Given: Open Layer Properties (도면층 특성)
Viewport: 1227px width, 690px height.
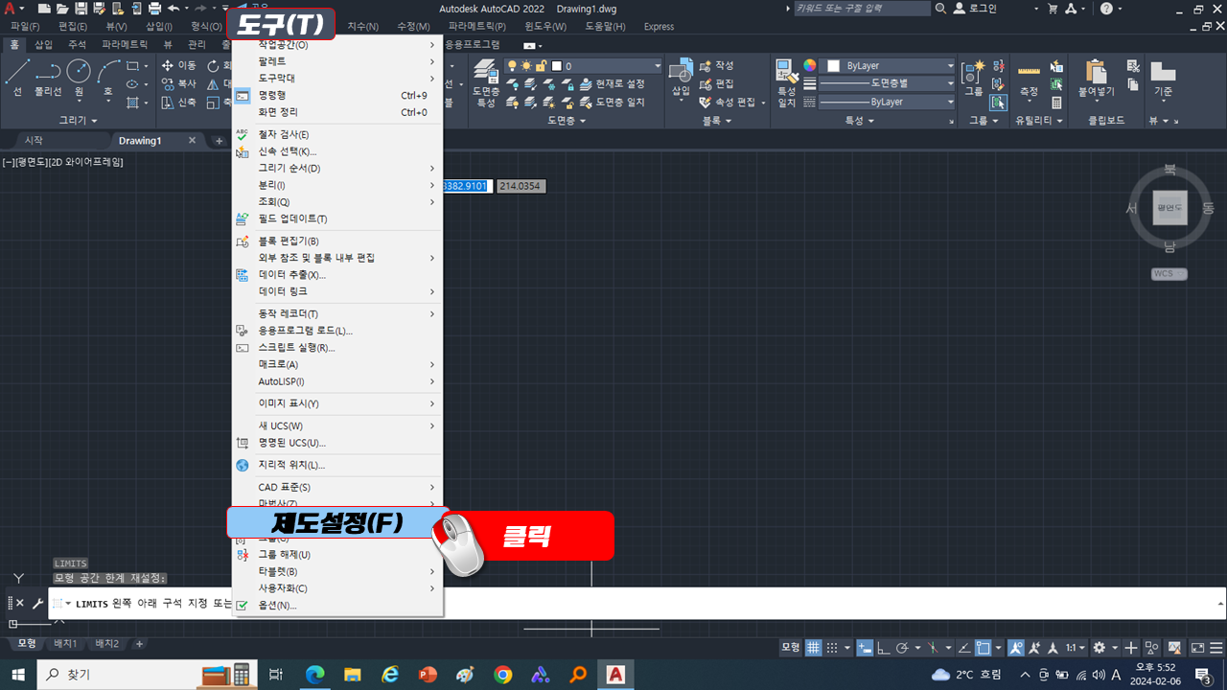Looking at the screenshot, I should 486,83.
